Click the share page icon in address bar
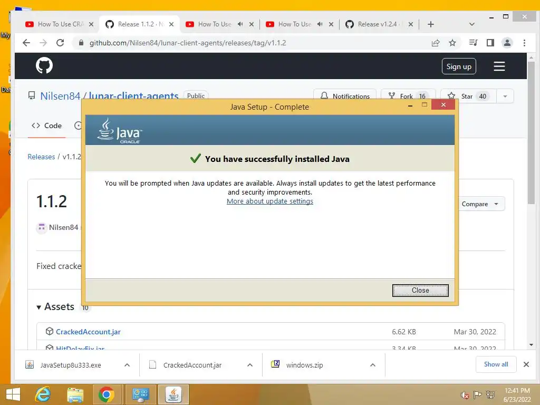The image size is (540, 405). pos(435,43)
